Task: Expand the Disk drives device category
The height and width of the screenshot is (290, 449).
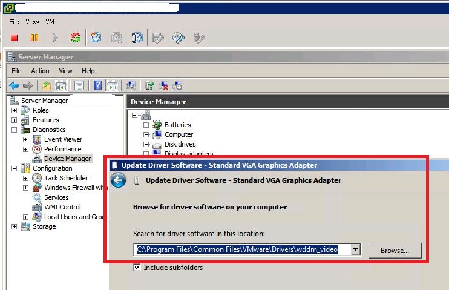Action: [146, 144]
